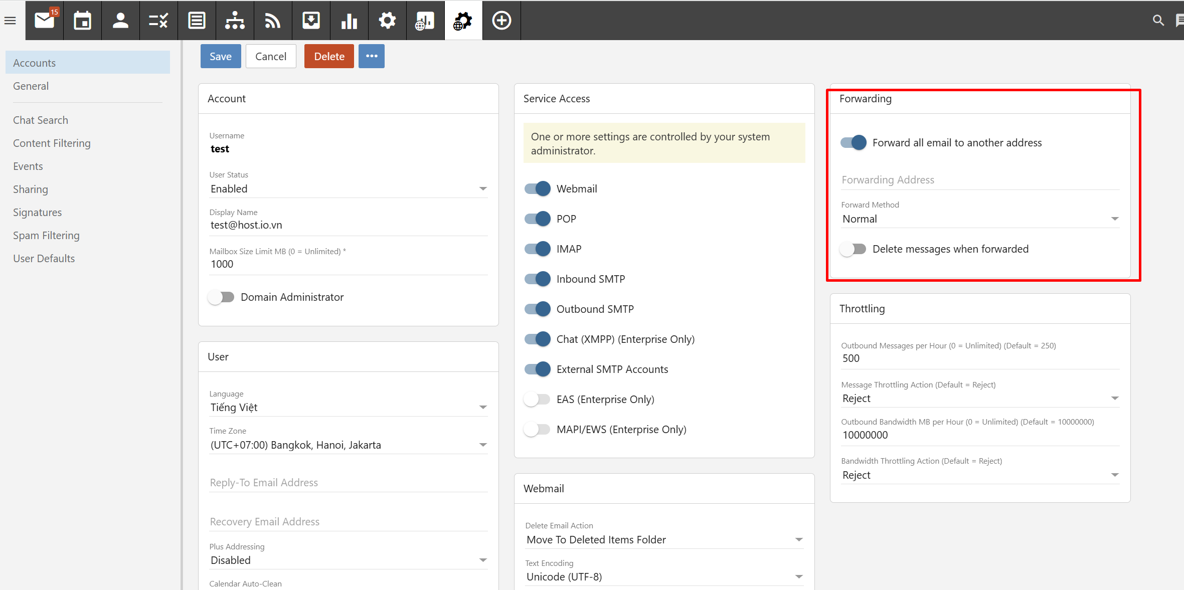
Task: Click the plus circle New icon
Action: (502, 21)
